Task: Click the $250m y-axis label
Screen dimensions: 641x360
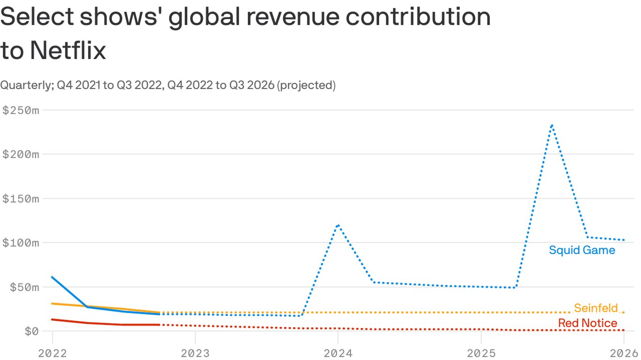Action: point(21,110)
